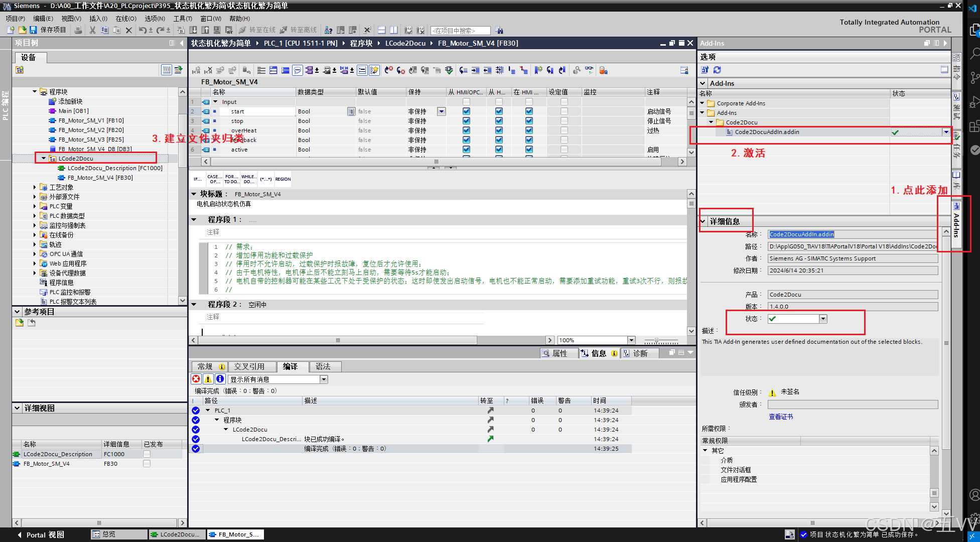Click the split editor horizontally icon

click(x=382, y=30)
